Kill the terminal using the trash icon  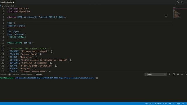[x=178, y=74]
